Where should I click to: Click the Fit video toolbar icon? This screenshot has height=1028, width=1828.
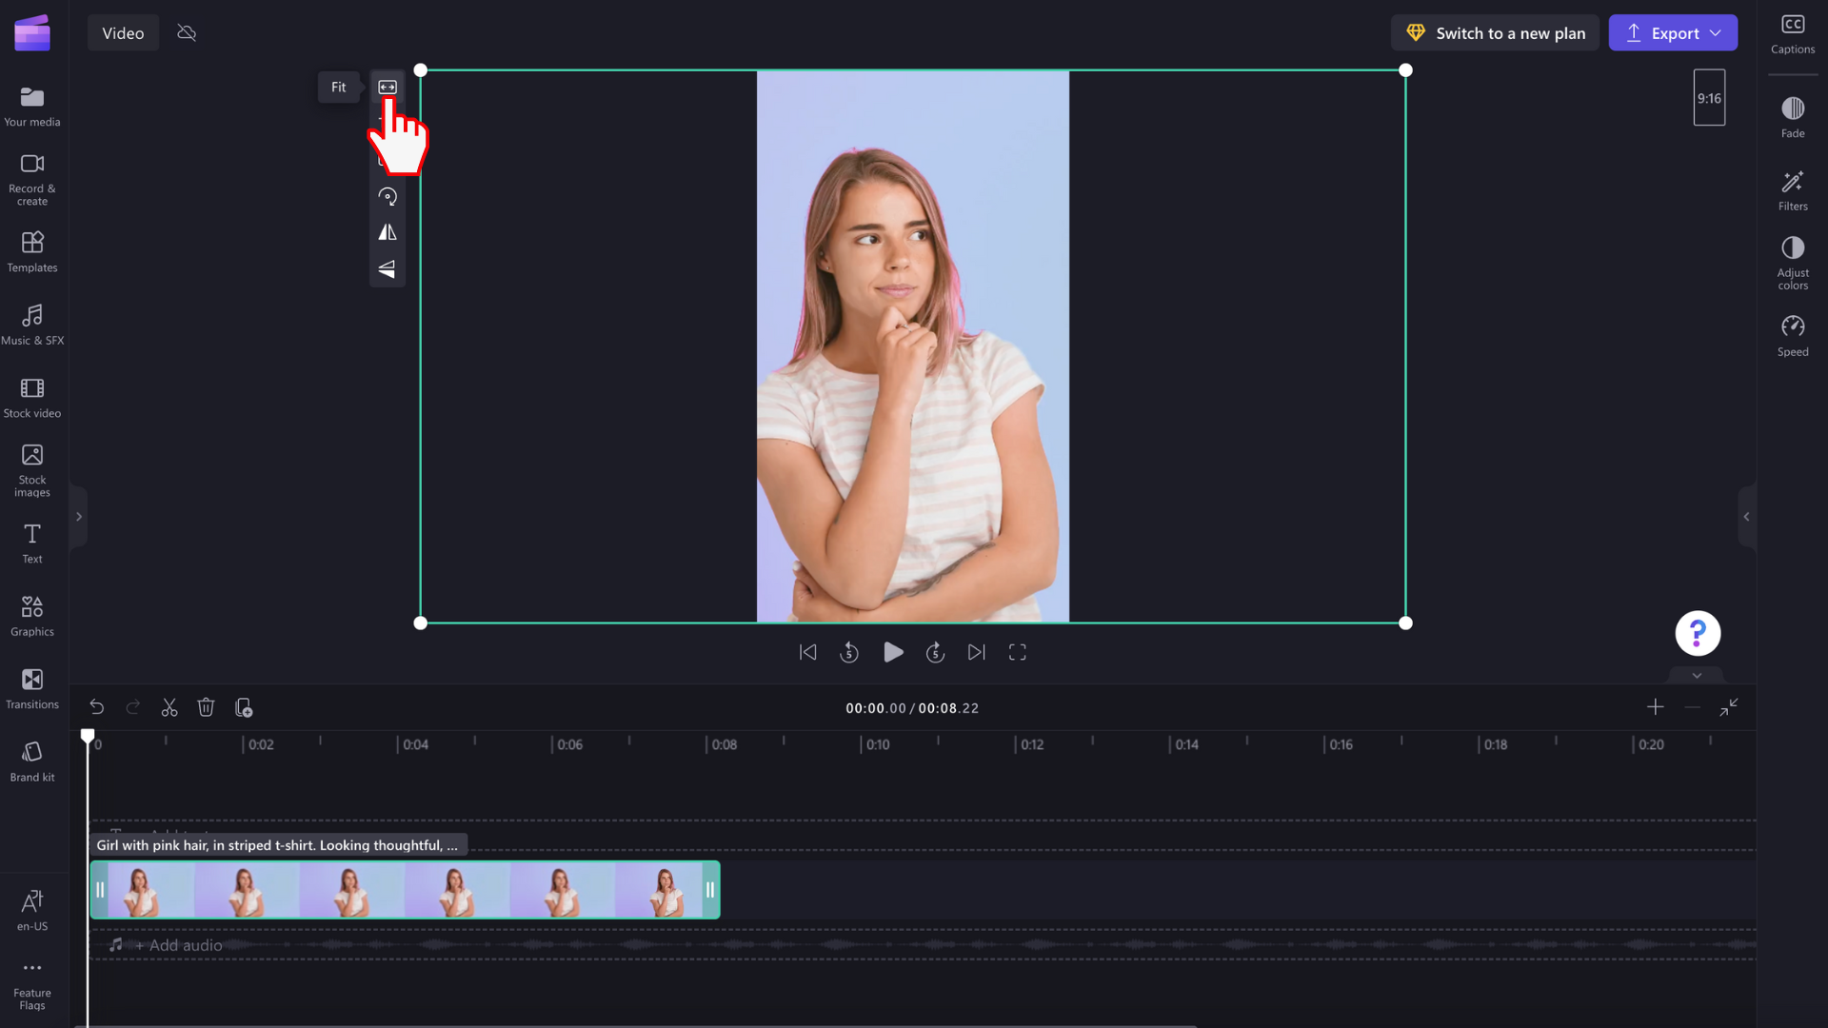point(387,87)
